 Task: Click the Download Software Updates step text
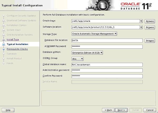tap(21, 20)
